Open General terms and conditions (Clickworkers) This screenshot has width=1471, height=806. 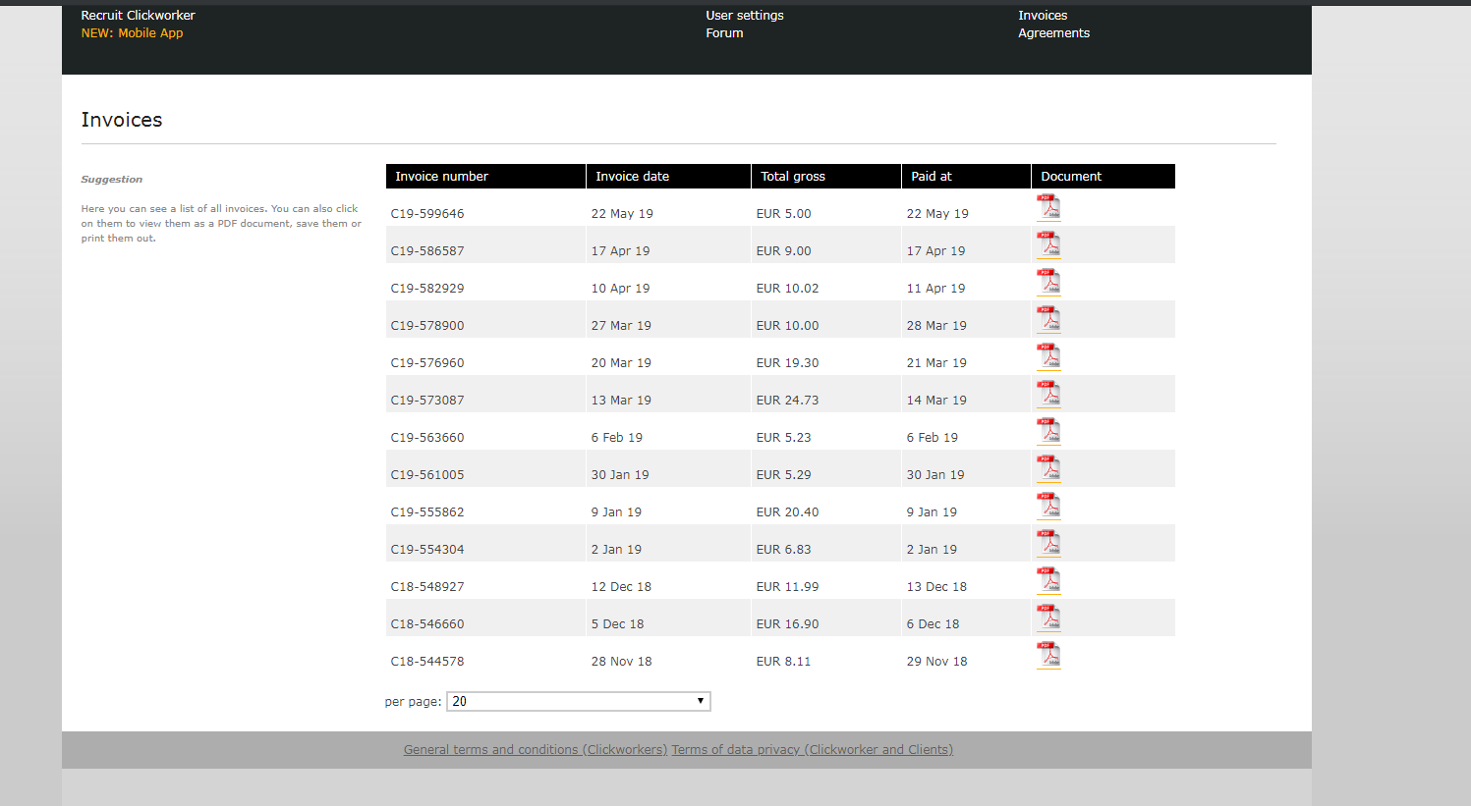536,749
